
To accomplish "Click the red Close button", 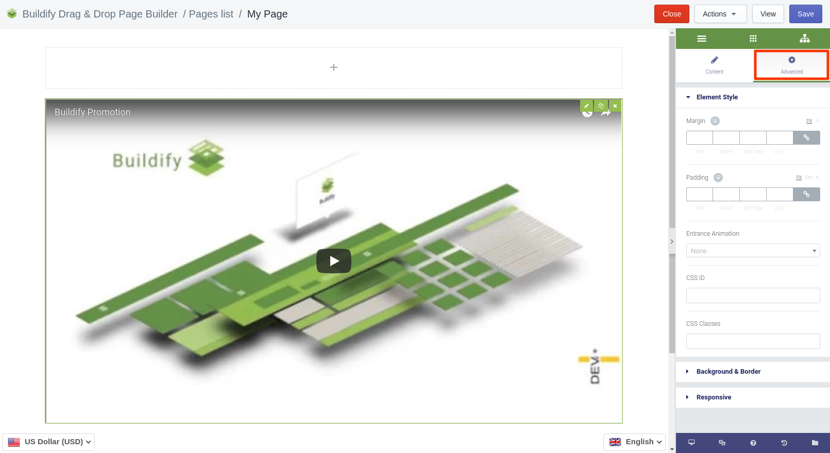I will click(x=671, y=14).
